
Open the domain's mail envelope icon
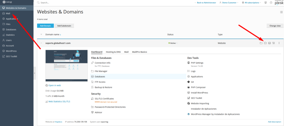click(x=265, y=43)
